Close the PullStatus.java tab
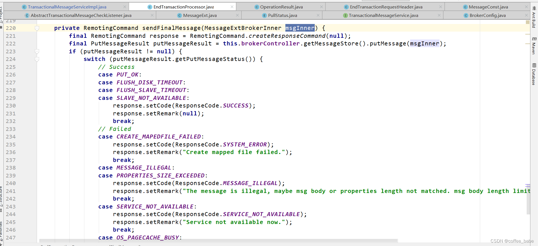This screenshot has width=538, height=246. 318,15
